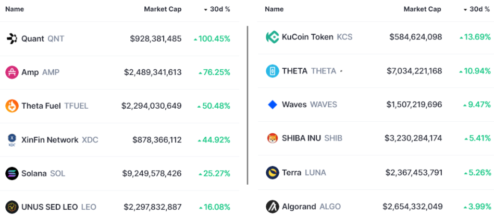
Task: Sort left table by Market Cap header
Action: pos(163,9)
